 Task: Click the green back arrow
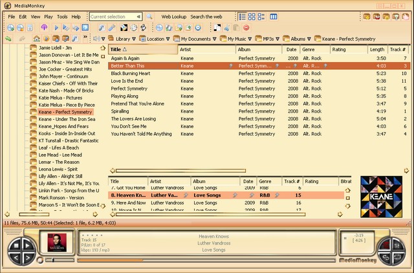click(8, 39)
